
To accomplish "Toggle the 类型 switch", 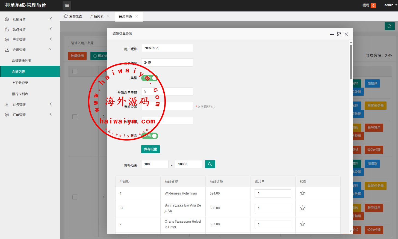I will pyautogui.click(x=150, y=78).
